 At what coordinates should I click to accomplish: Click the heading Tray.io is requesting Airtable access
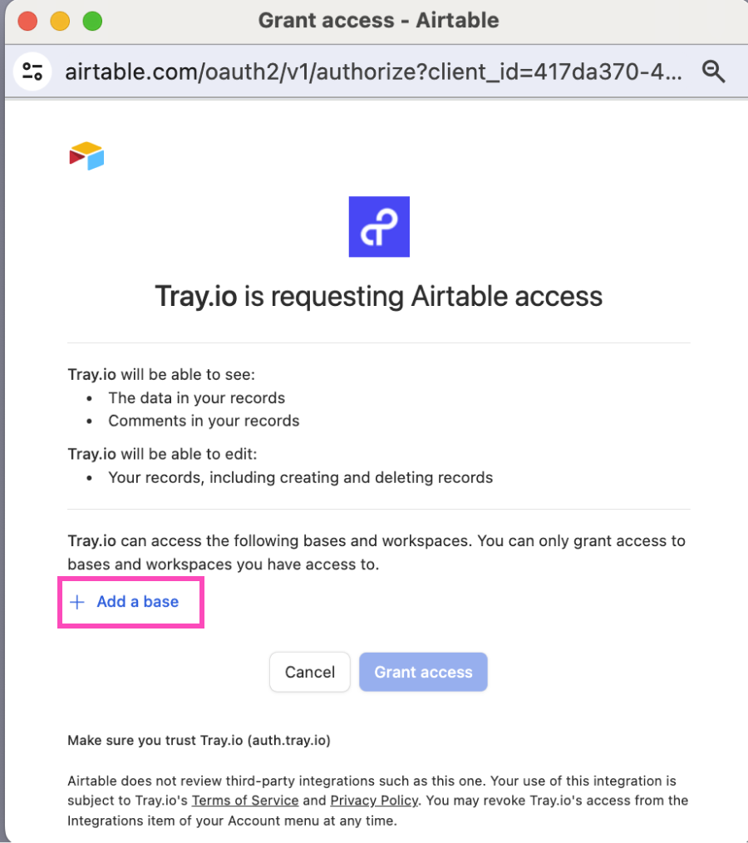tap(379, 296)
